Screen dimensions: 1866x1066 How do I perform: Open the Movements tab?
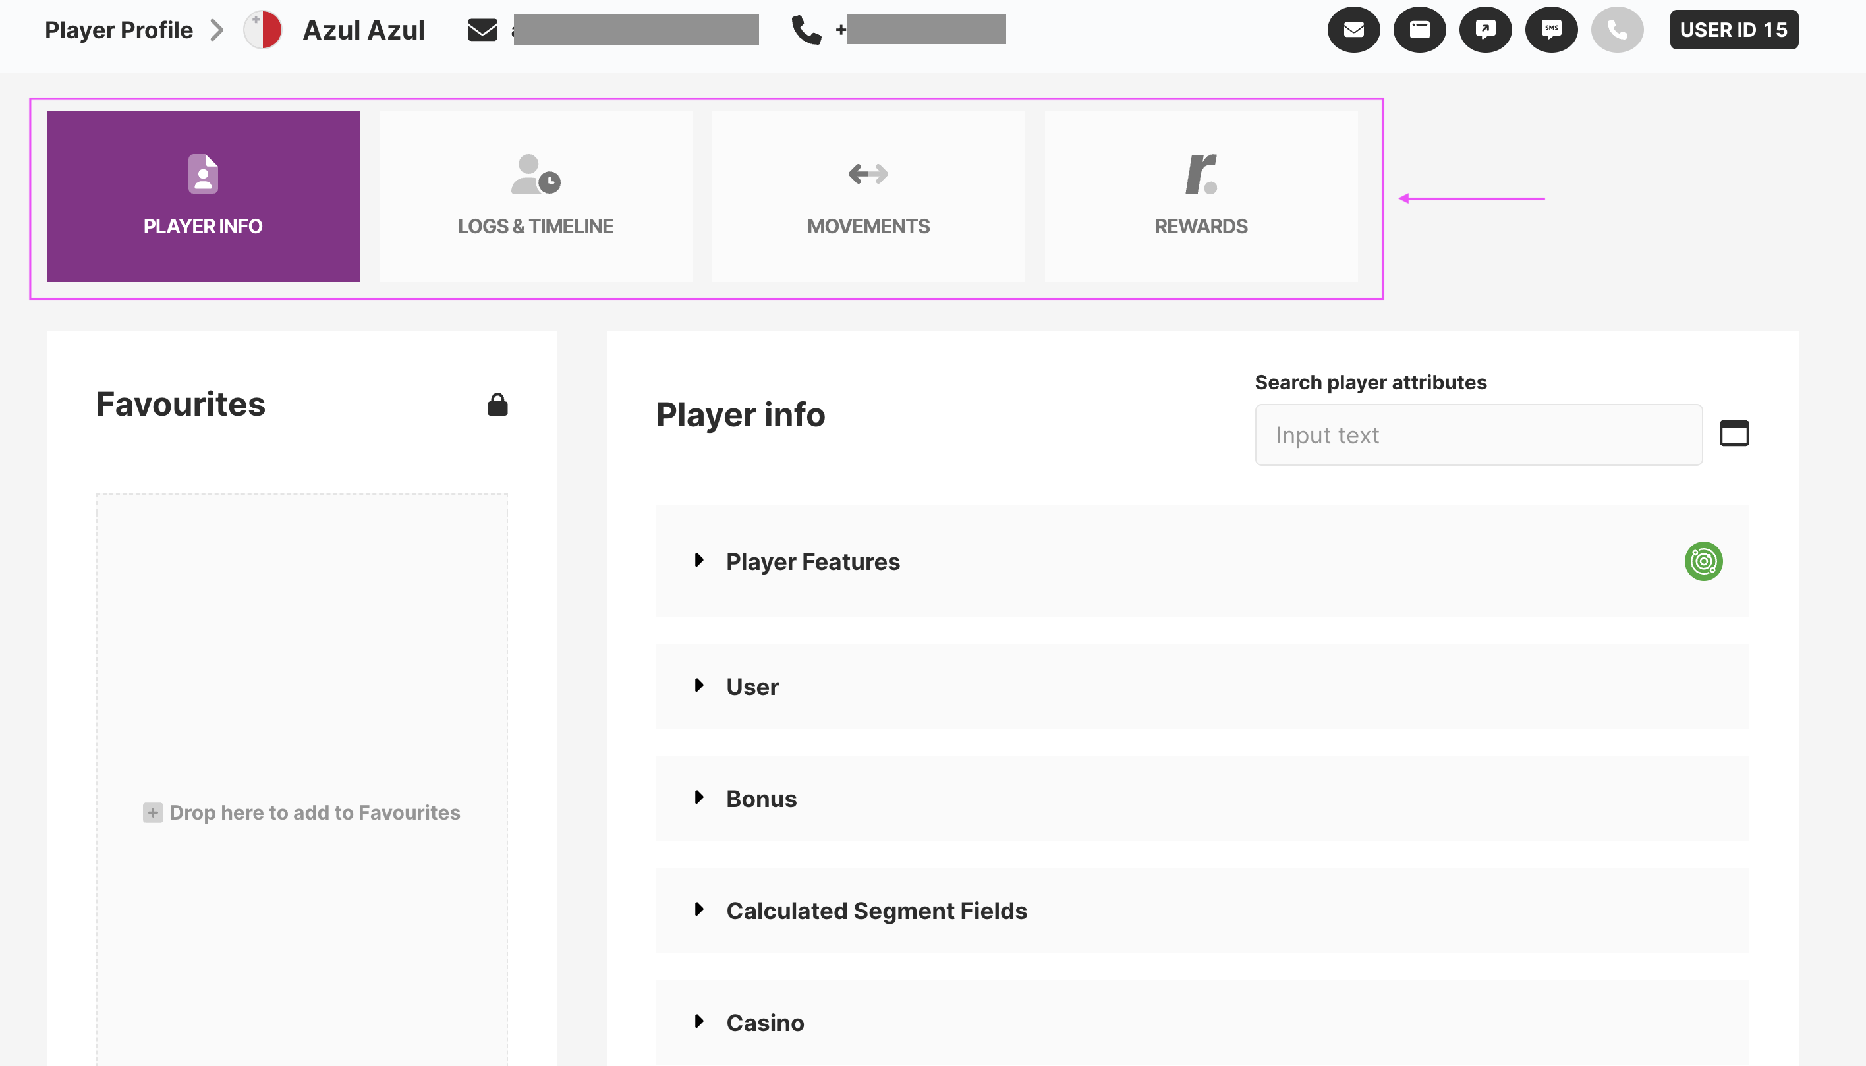[x=868, y=196]
